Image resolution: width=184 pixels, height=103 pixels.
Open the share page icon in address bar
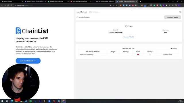tap(114, 5)
